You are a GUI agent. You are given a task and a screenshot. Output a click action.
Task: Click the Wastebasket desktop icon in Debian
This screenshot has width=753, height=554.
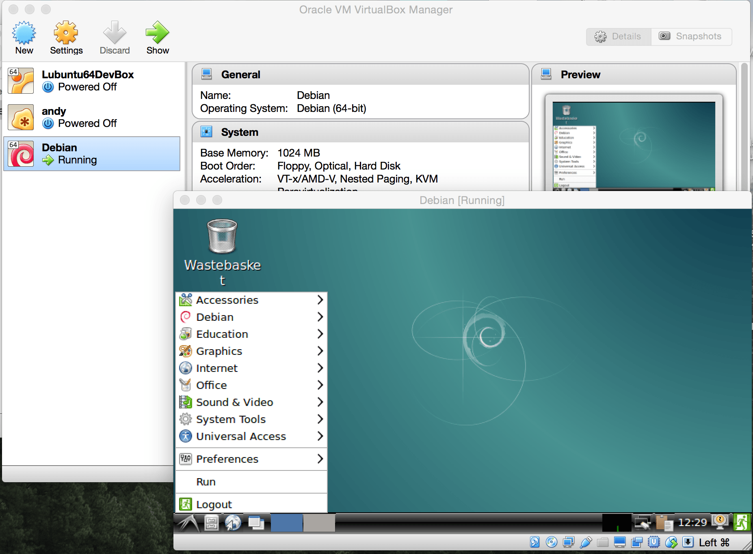coord(222,252)
